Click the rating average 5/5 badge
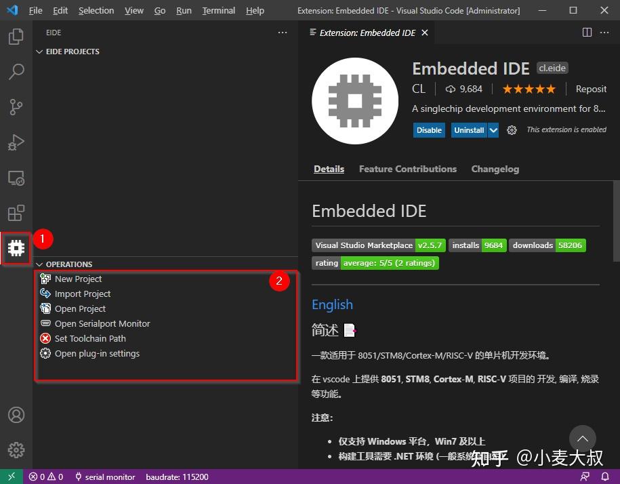Screen dimensions: 620x484 375,263
